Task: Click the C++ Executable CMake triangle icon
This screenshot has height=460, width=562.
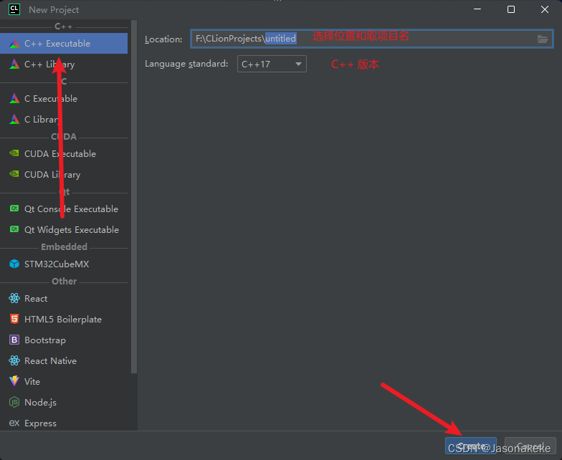Action: click(14, 43)
